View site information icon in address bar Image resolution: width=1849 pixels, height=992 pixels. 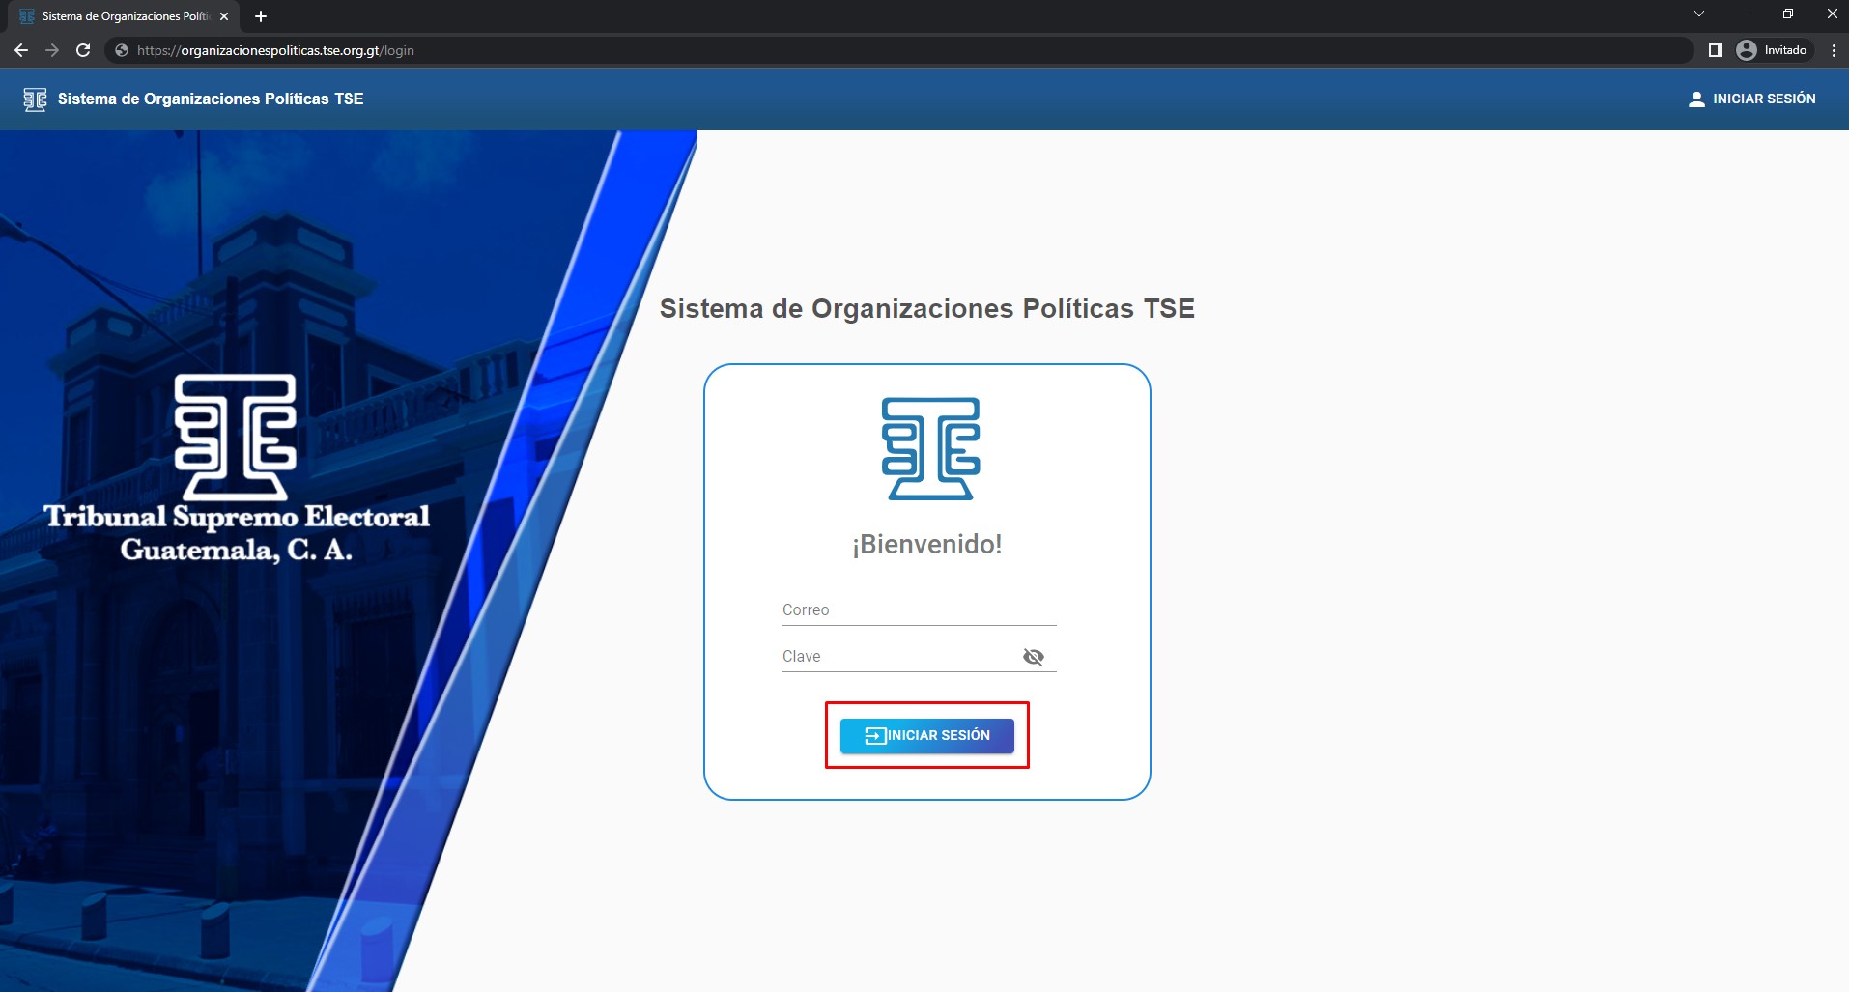pos(122,50)
